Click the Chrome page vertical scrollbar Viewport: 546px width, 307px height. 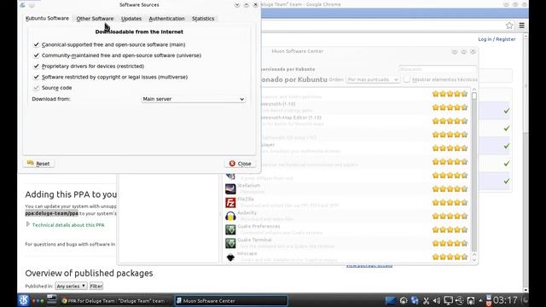tap(526, 163)
